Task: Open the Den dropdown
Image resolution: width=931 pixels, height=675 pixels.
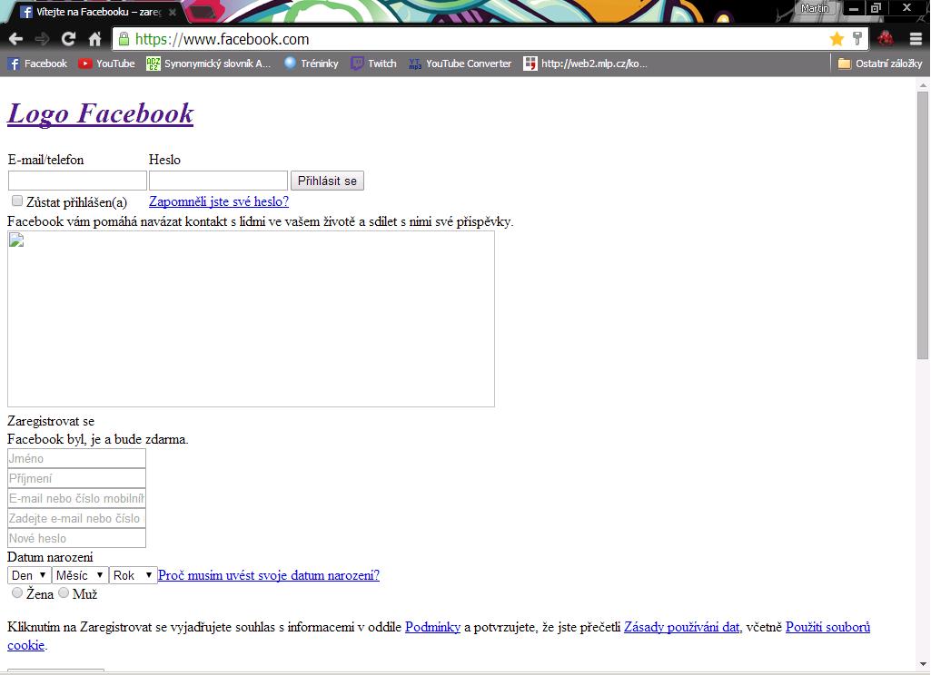Action: pos(29,575)
